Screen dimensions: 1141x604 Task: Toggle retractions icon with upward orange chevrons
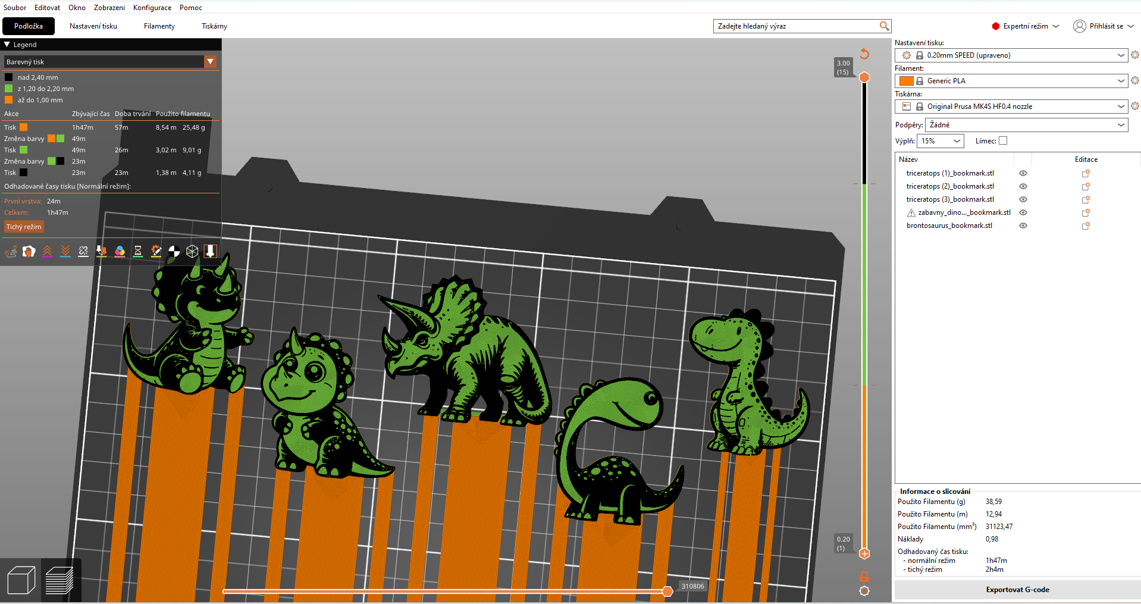(x=47, y=251)
